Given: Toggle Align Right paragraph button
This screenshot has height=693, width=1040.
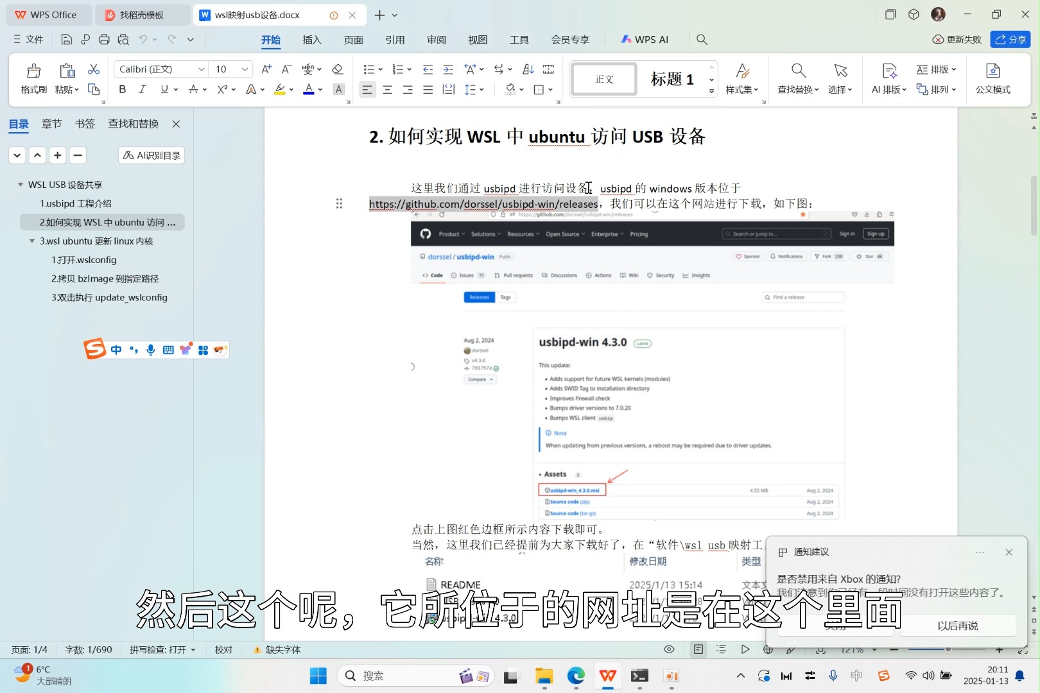Looking at the screenshot, I should tap(408, 89).
